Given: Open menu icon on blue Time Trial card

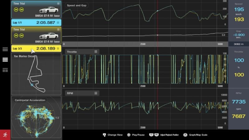Looking at the screenshot, I should (x=58, y=3).
